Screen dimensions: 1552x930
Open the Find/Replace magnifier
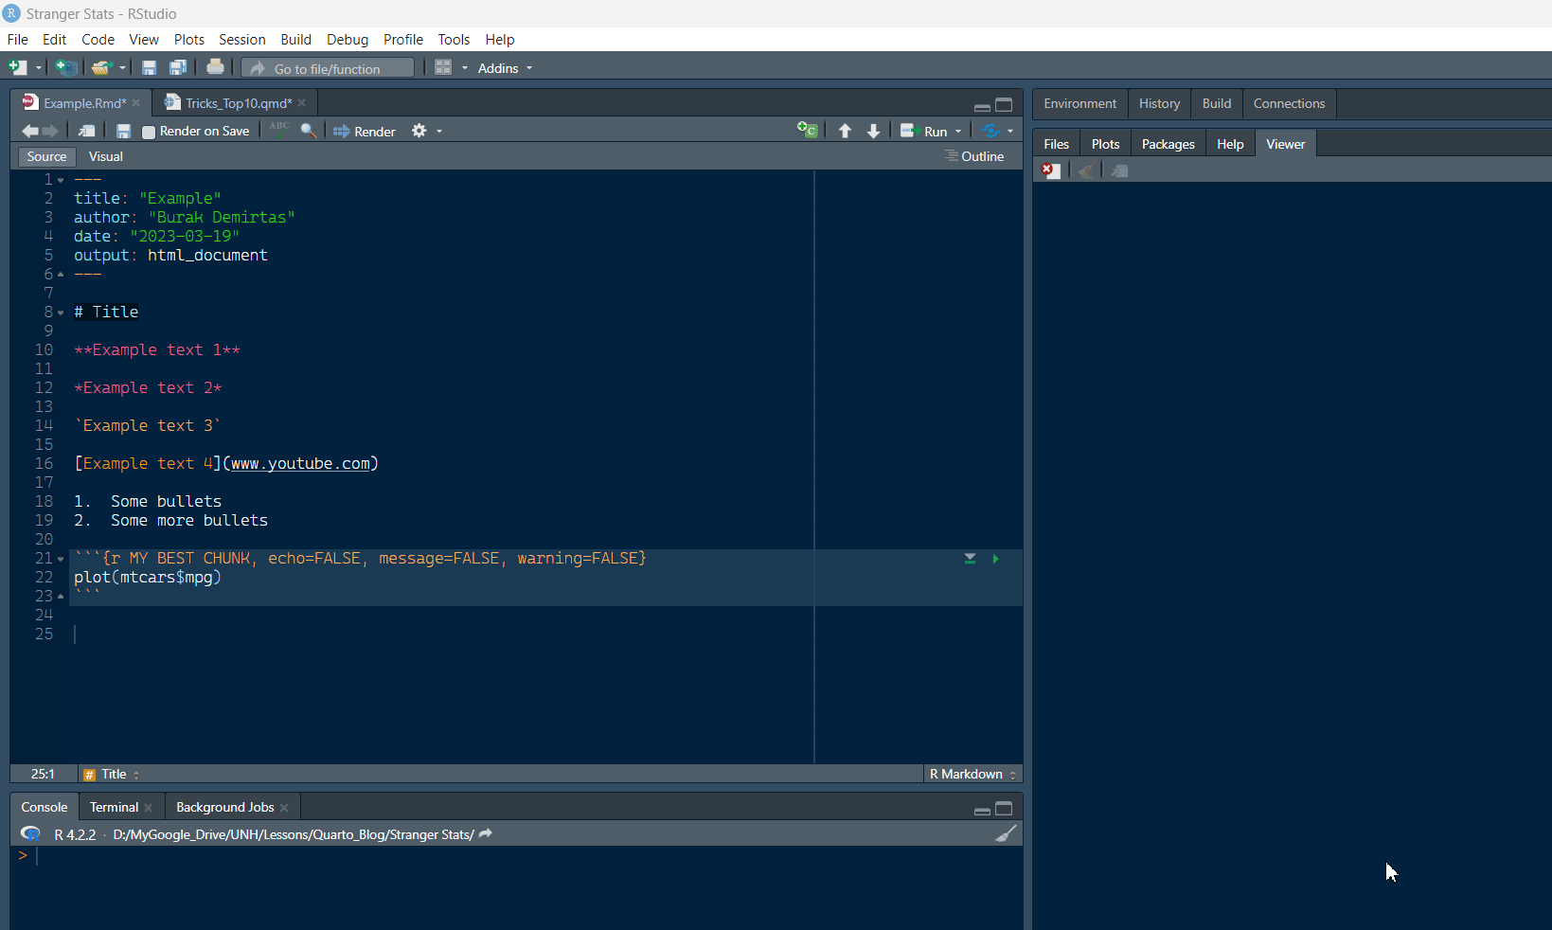pos(308,131)
